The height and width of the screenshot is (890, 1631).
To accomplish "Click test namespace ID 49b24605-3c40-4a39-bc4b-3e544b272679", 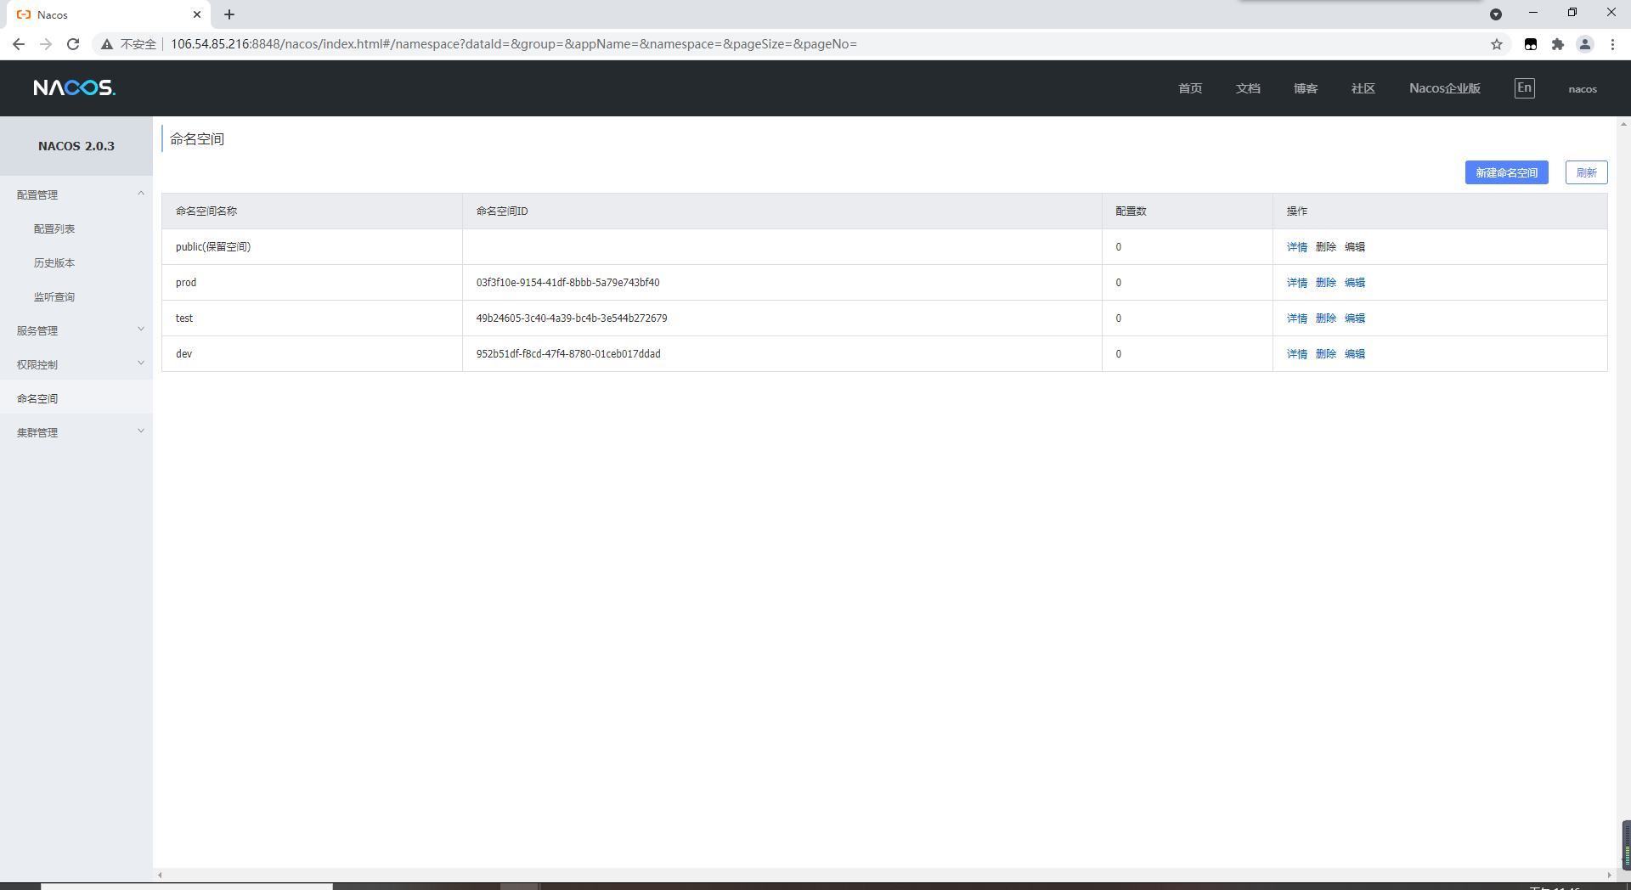I will tap(572, 318).
